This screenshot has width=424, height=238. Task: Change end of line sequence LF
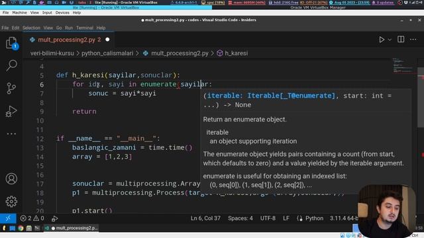click(x=286, y=218)
